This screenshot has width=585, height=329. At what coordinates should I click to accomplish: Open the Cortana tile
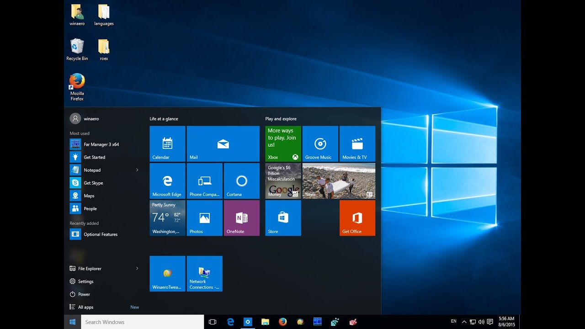(242, 181)
